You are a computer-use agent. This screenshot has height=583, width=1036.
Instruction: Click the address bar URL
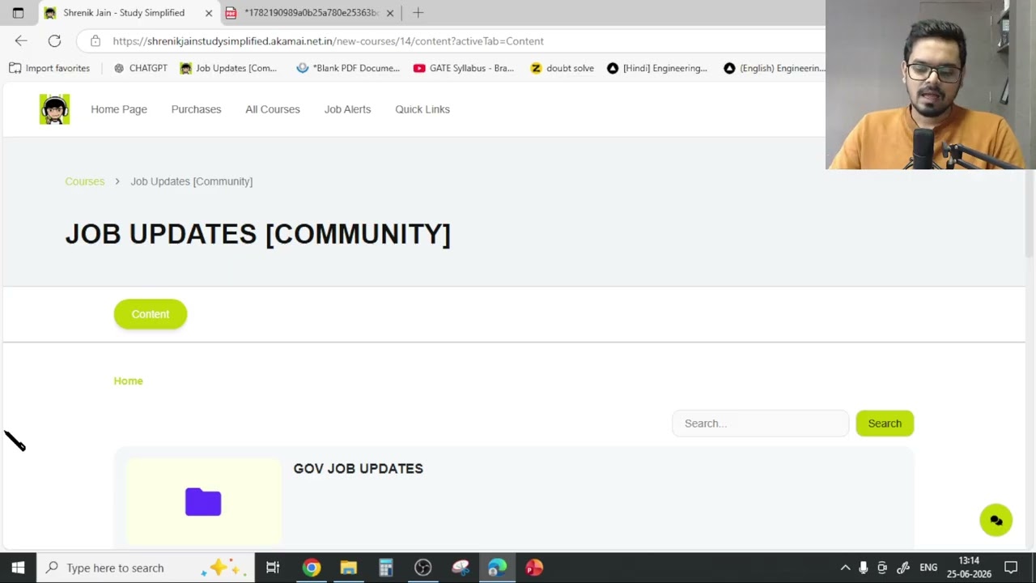pyautogui.click(x=328, y=41)
